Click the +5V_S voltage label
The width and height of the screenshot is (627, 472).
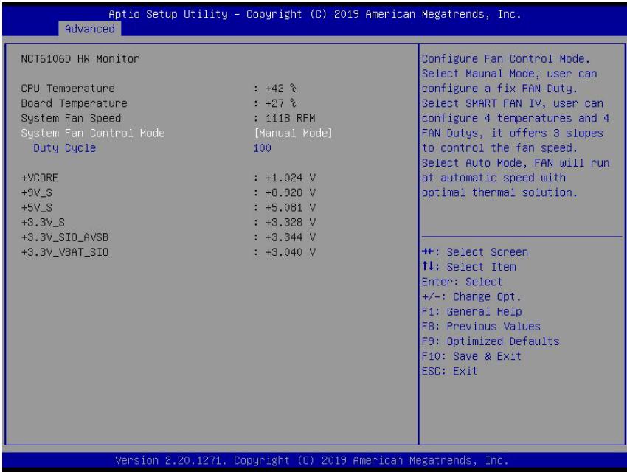click(x=36, y=207)
